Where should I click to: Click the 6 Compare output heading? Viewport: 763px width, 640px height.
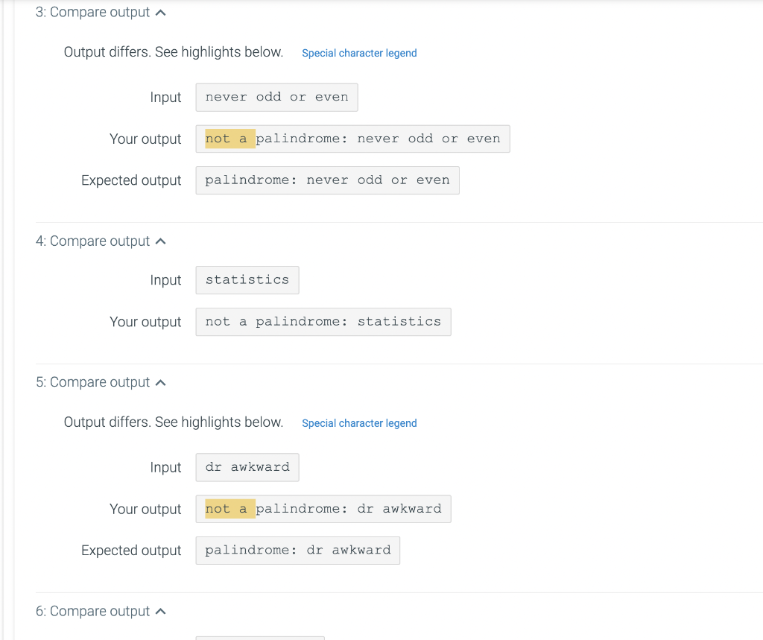pyautogui.click(x=93, y=610)
